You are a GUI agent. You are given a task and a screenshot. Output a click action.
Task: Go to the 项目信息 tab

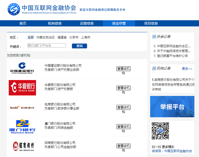[x=151, y=23]
